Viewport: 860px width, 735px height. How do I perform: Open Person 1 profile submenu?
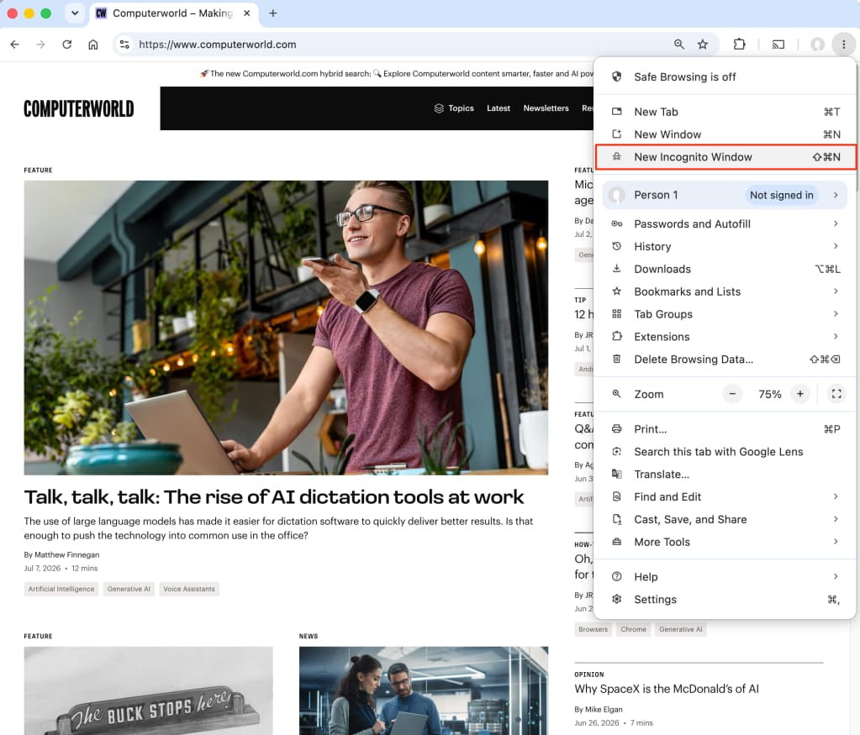click(725, 195)
